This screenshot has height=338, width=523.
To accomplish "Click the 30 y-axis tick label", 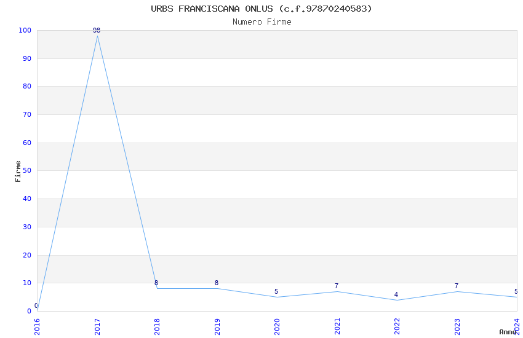I will pyautogui.click(x=27, y=227).
